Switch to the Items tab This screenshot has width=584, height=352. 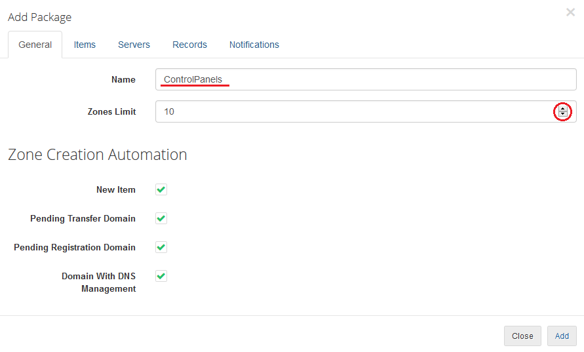coord(85,45)
